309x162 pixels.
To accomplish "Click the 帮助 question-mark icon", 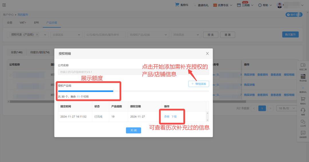I will click(260, 5).
